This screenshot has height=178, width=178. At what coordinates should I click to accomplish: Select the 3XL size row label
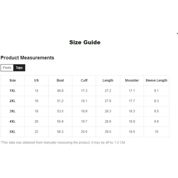(12, 111)
